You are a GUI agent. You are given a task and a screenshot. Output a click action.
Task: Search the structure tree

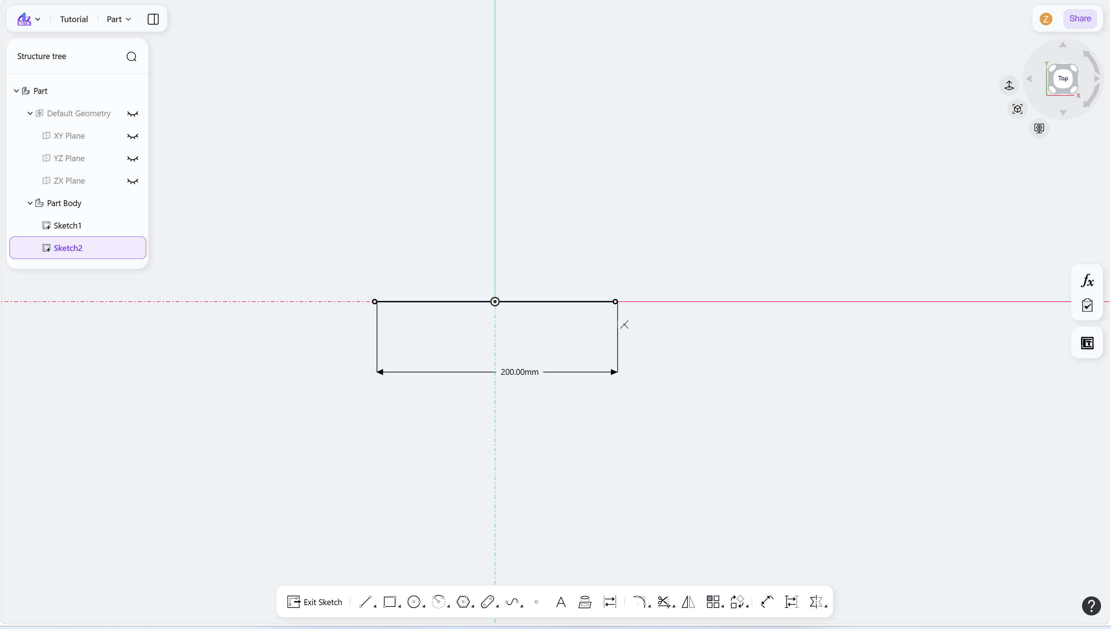tap(131, 56)
